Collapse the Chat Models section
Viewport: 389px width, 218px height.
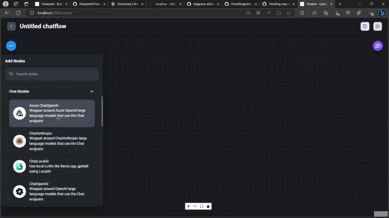pos(92,92)
